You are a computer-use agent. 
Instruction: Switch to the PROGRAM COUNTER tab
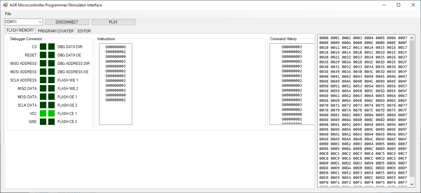pos(56,31)
